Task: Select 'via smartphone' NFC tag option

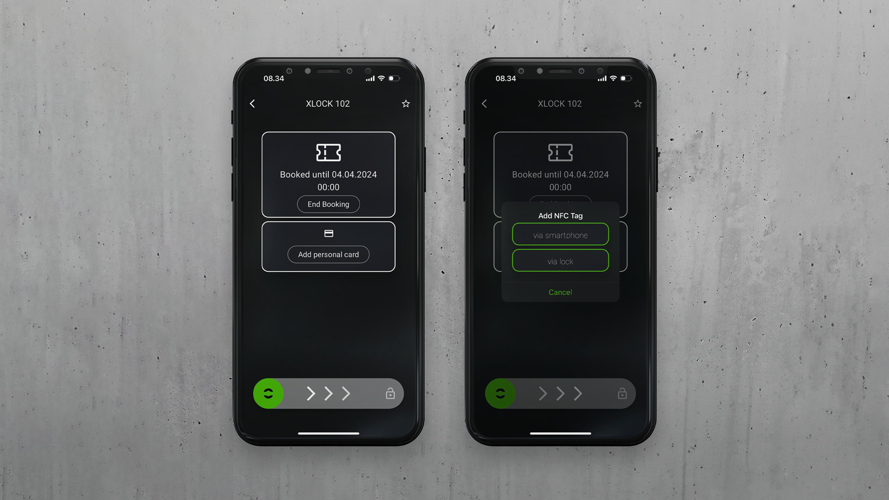Action: 560,235
